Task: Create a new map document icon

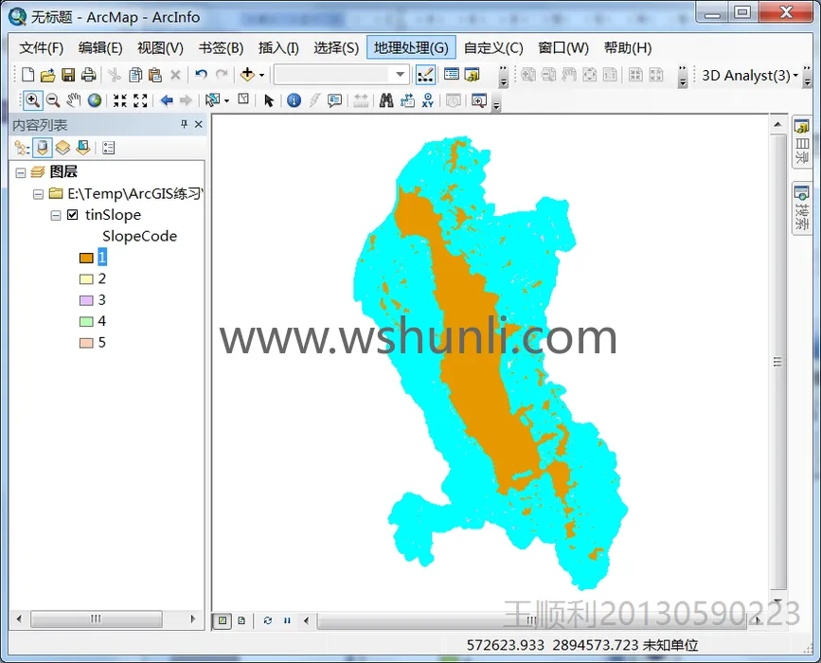Action: coord(28,75)
